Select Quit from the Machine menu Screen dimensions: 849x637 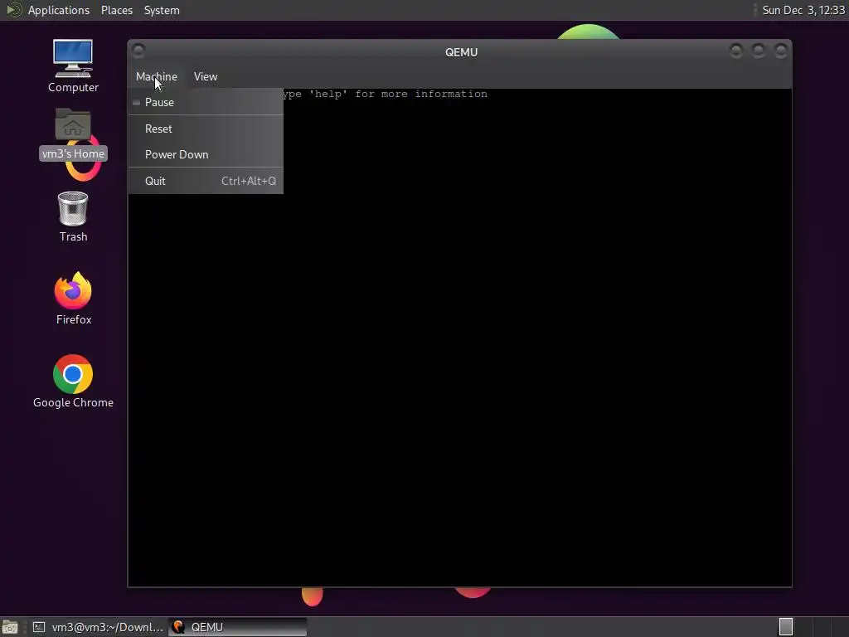pos(206,181)
